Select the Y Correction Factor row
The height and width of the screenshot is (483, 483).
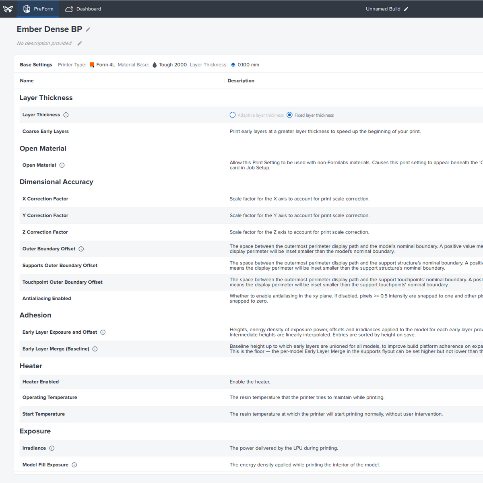tap(251, 215)
